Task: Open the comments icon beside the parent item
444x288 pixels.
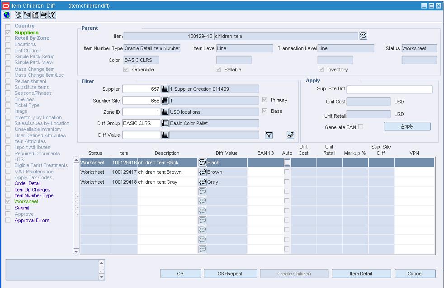Action: (363, 36)
